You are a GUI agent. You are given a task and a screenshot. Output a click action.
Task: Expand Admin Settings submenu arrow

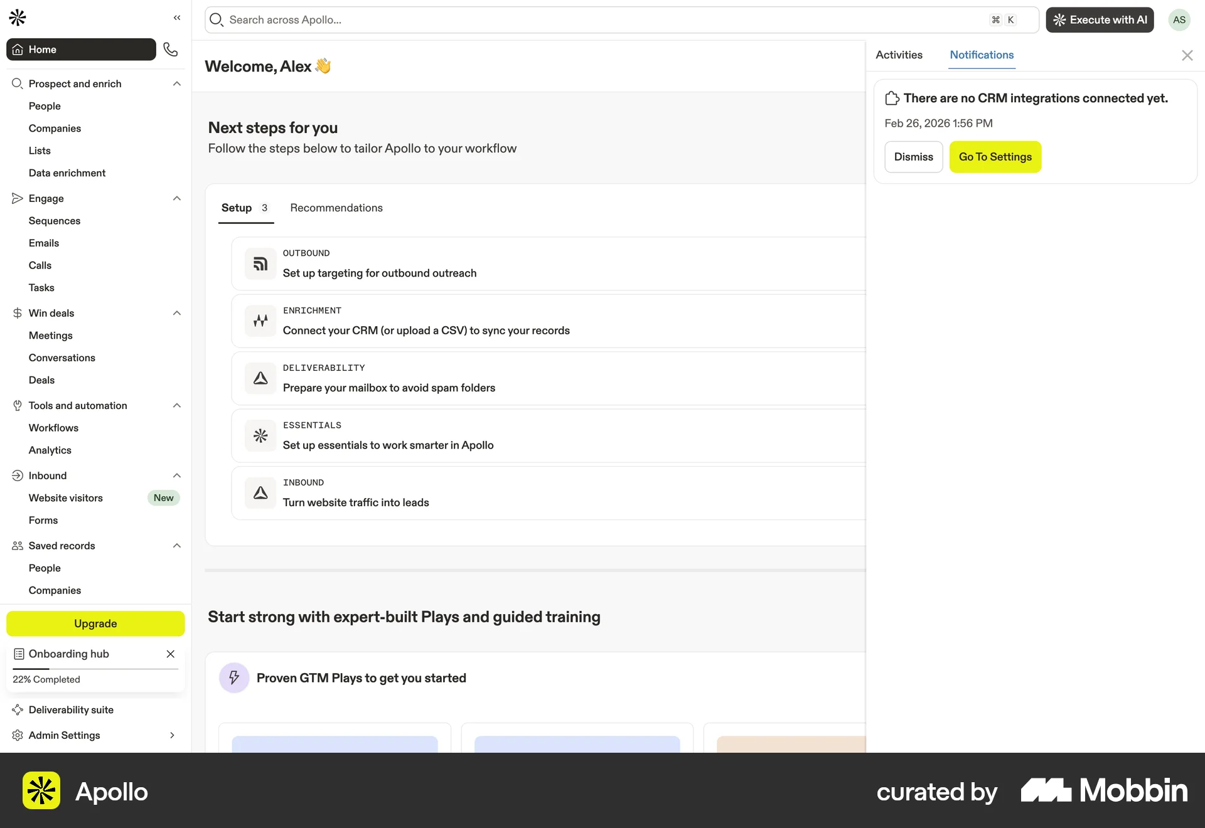point(172,735)
